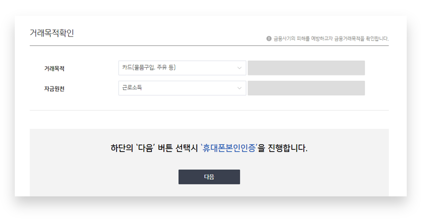Click the chevron arrow on 거래목적 combo box

coord(239,68)
